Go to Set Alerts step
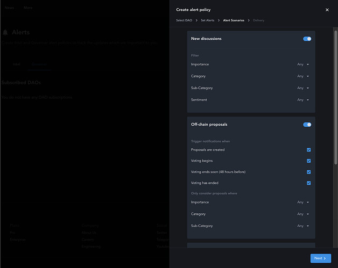 (x=208, y=20)
